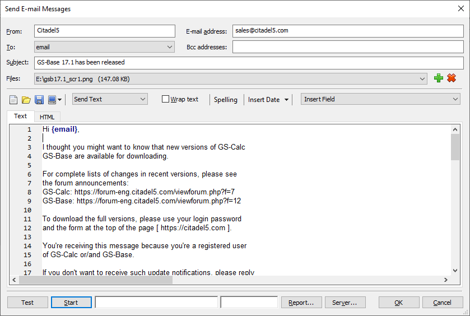Open the Insert Field dropdown
Image resolution: width=470 pixels, height=316 pixels.
point(380,99)
